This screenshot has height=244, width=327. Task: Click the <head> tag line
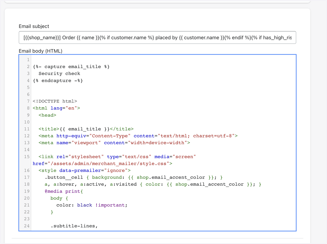pos(47,115)
